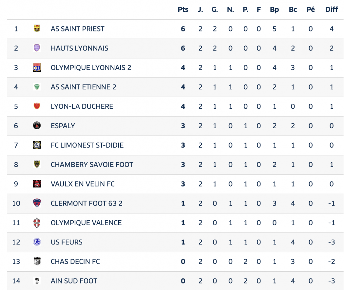Click the AS Saint Etienne 2 green crest

(37, 87)
